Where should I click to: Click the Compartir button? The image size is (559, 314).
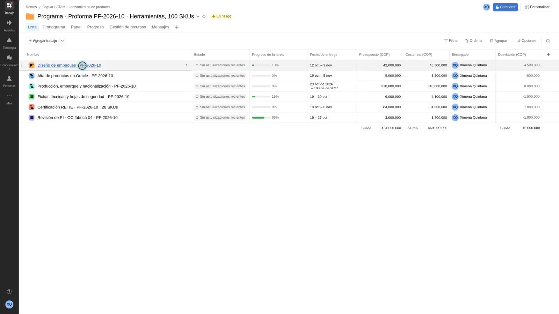(505, 7)
